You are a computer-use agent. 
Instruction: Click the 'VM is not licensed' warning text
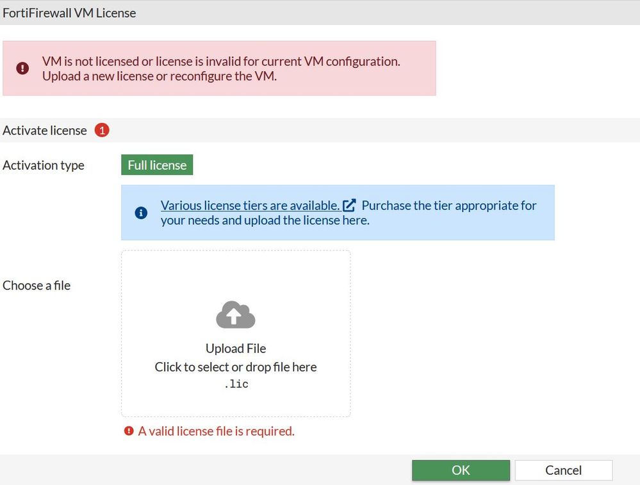(221, 69)
